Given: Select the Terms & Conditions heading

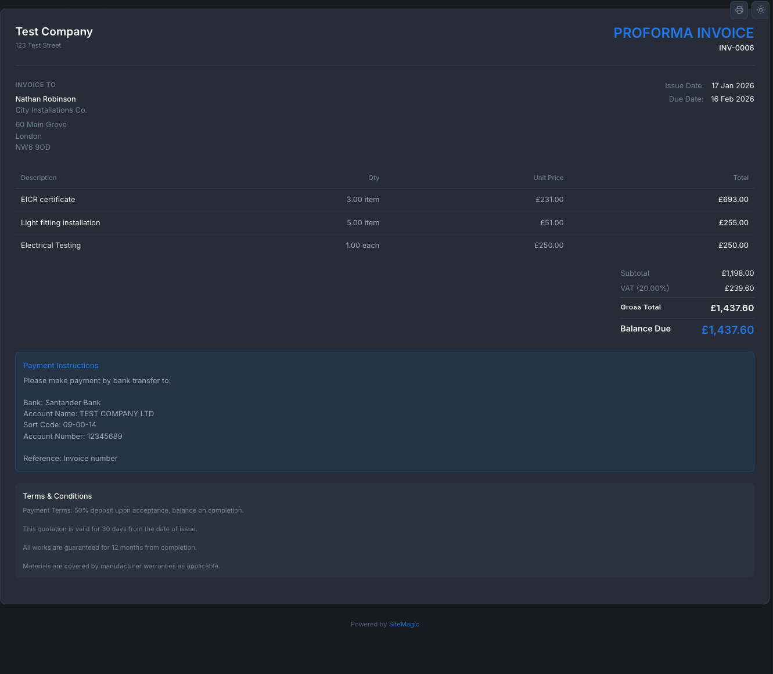Looking at the screenshot, I should click(x=57, y=496).
